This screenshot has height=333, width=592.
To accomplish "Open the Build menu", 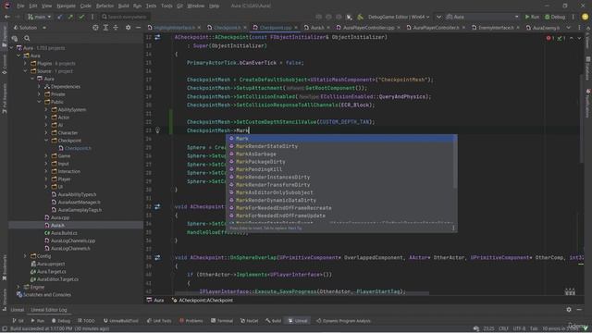I will click(x=123, y=6).
